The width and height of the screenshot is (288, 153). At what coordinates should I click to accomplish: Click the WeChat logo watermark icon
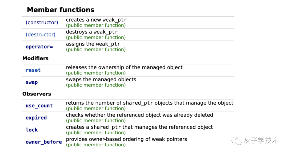(x=236, y=140)
